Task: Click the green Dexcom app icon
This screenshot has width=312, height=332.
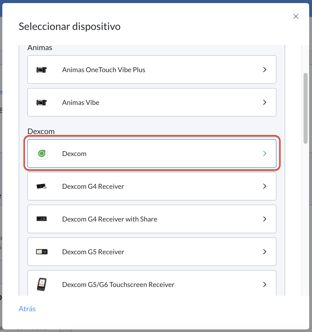Action: pos(42,153)
